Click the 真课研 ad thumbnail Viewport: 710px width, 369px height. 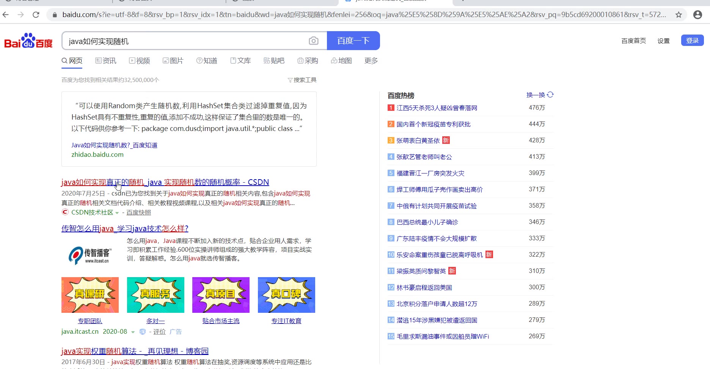point(90,295)
